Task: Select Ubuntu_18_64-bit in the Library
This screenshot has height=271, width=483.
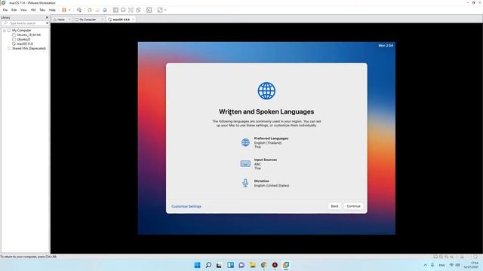Action: point(29,35)
